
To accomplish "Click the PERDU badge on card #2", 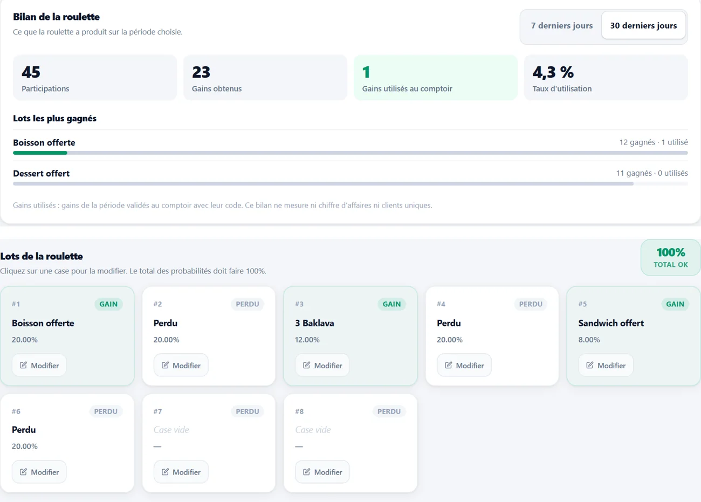I will (x=248, y=304).
